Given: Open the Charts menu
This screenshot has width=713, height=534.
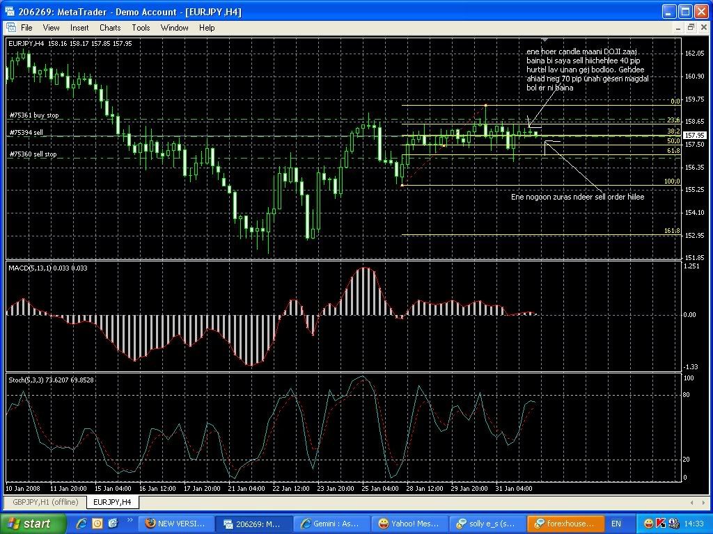Looking at the screenshot, I should point(110,28).
